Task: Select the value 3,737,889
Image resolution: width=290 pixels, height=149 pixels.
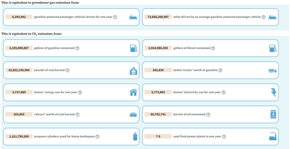Action: pos(19,92)
